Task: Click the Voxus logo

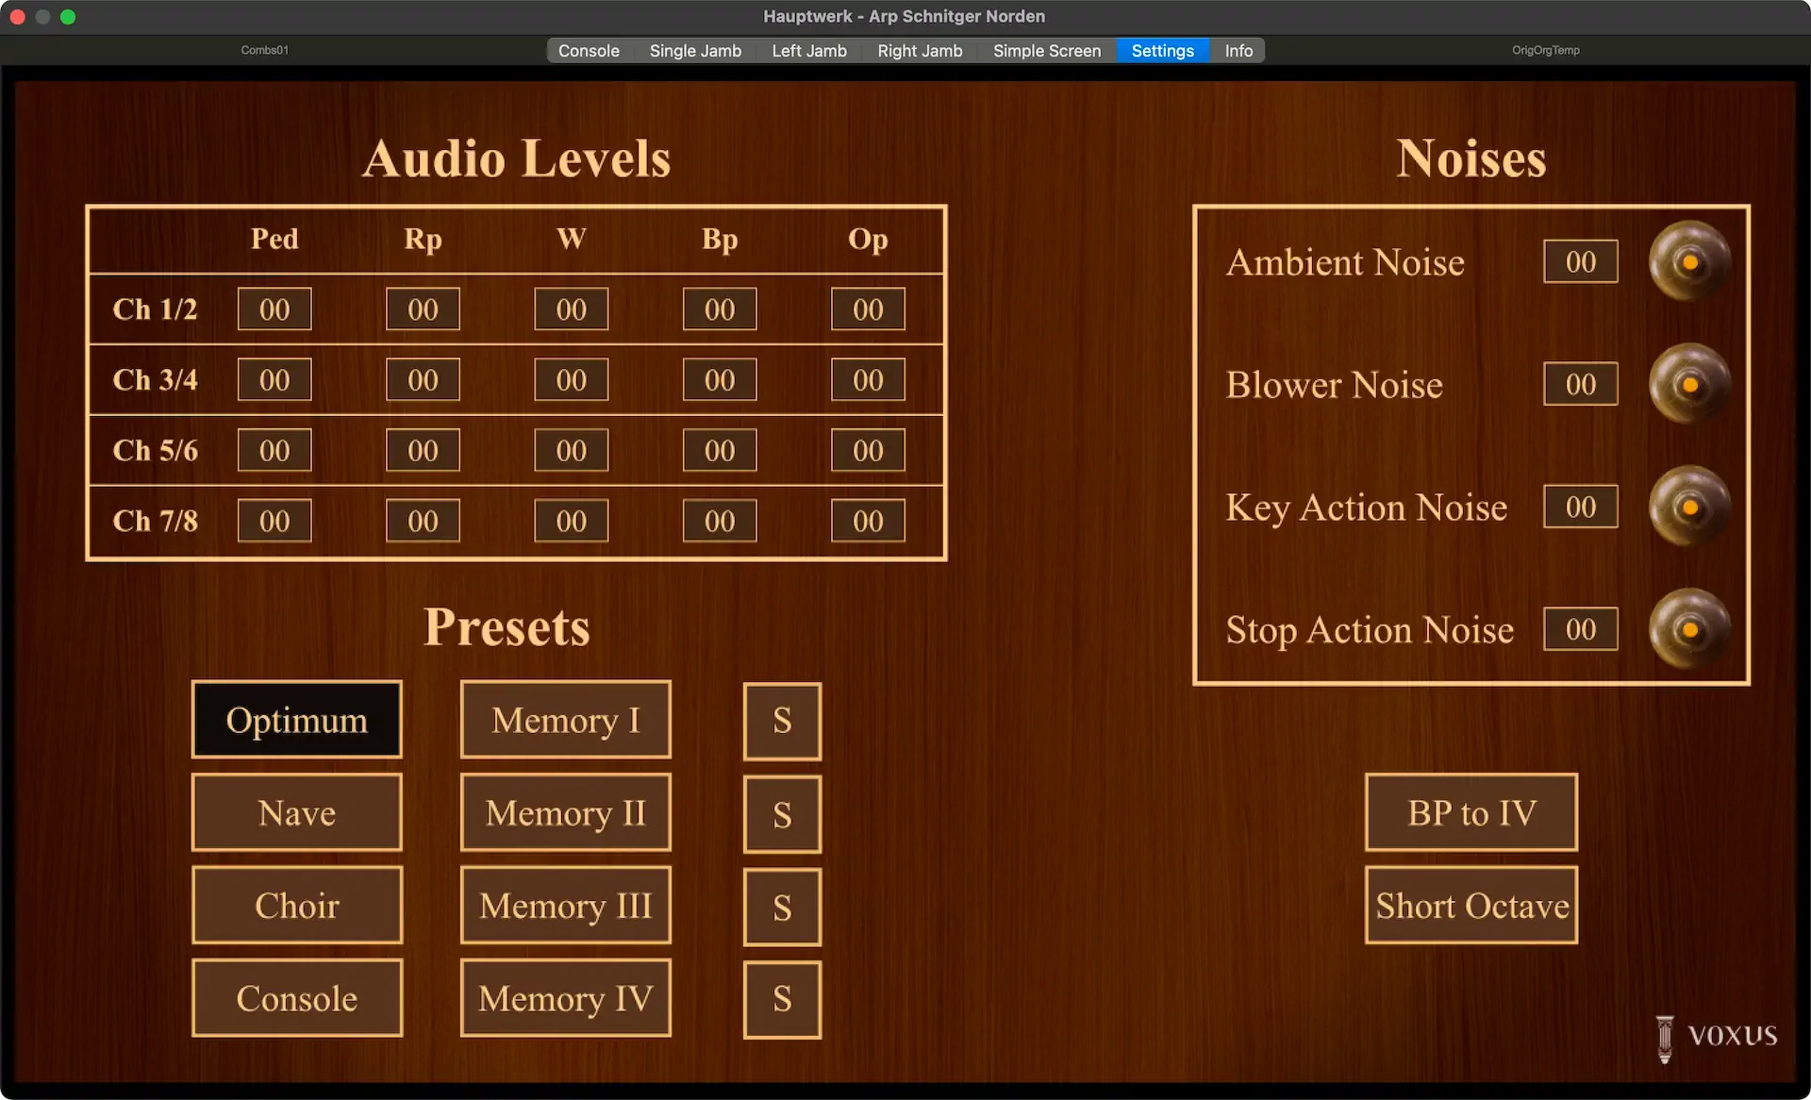Action: 1717,1037
